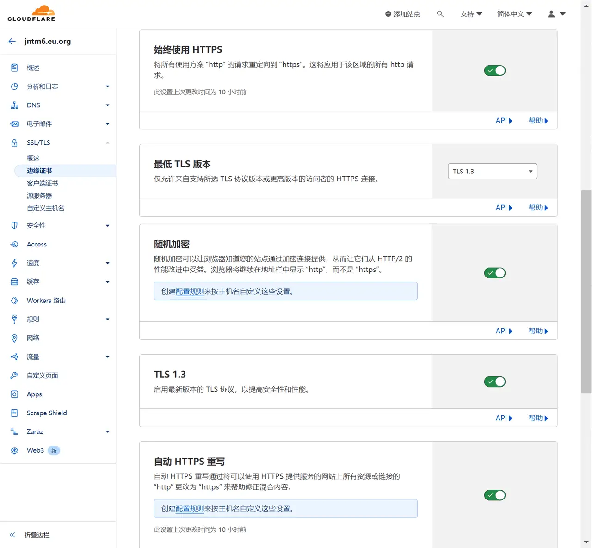Turn off the 随机加密 switch

pos(494,273)
